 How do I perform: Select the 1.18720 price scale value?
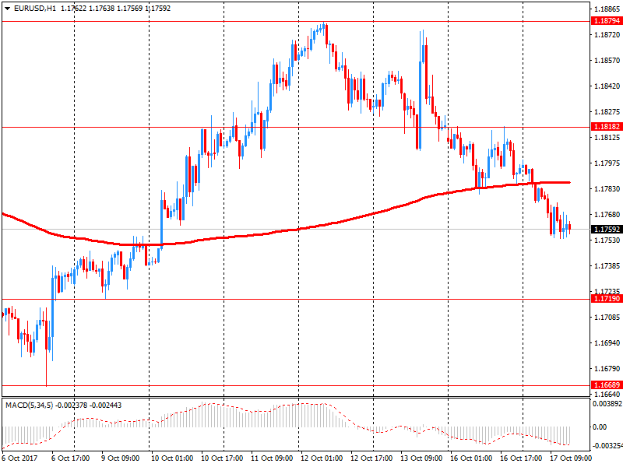tap(607, 35)
